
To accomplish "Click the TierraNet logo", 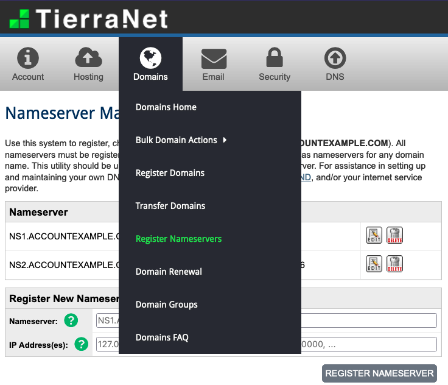I will (x=88, y=19).
